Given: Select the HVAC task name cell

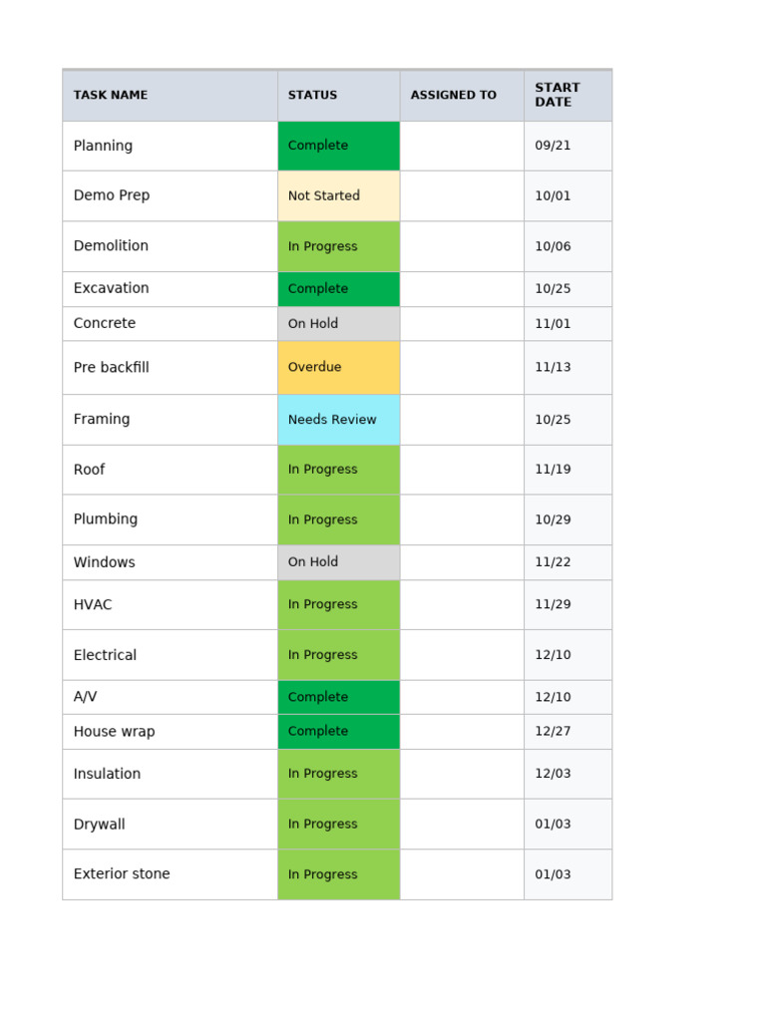Looking at the screenshot, I should tap(170, 605).
